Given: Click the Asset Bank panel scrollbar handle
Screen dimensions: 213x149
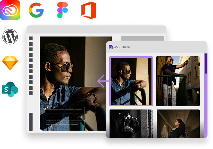Looking at the screenshot, I should point(206,63).
